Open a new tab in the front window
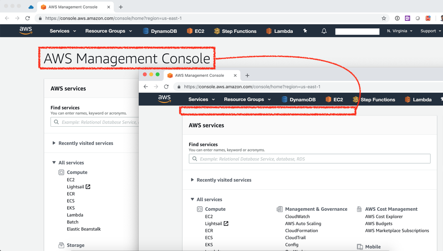This screenshot has width=443, height=251. coord(247,75)
